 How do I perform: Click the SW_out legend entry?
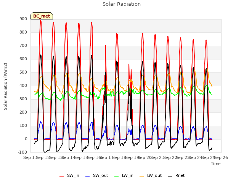point(96,176)
